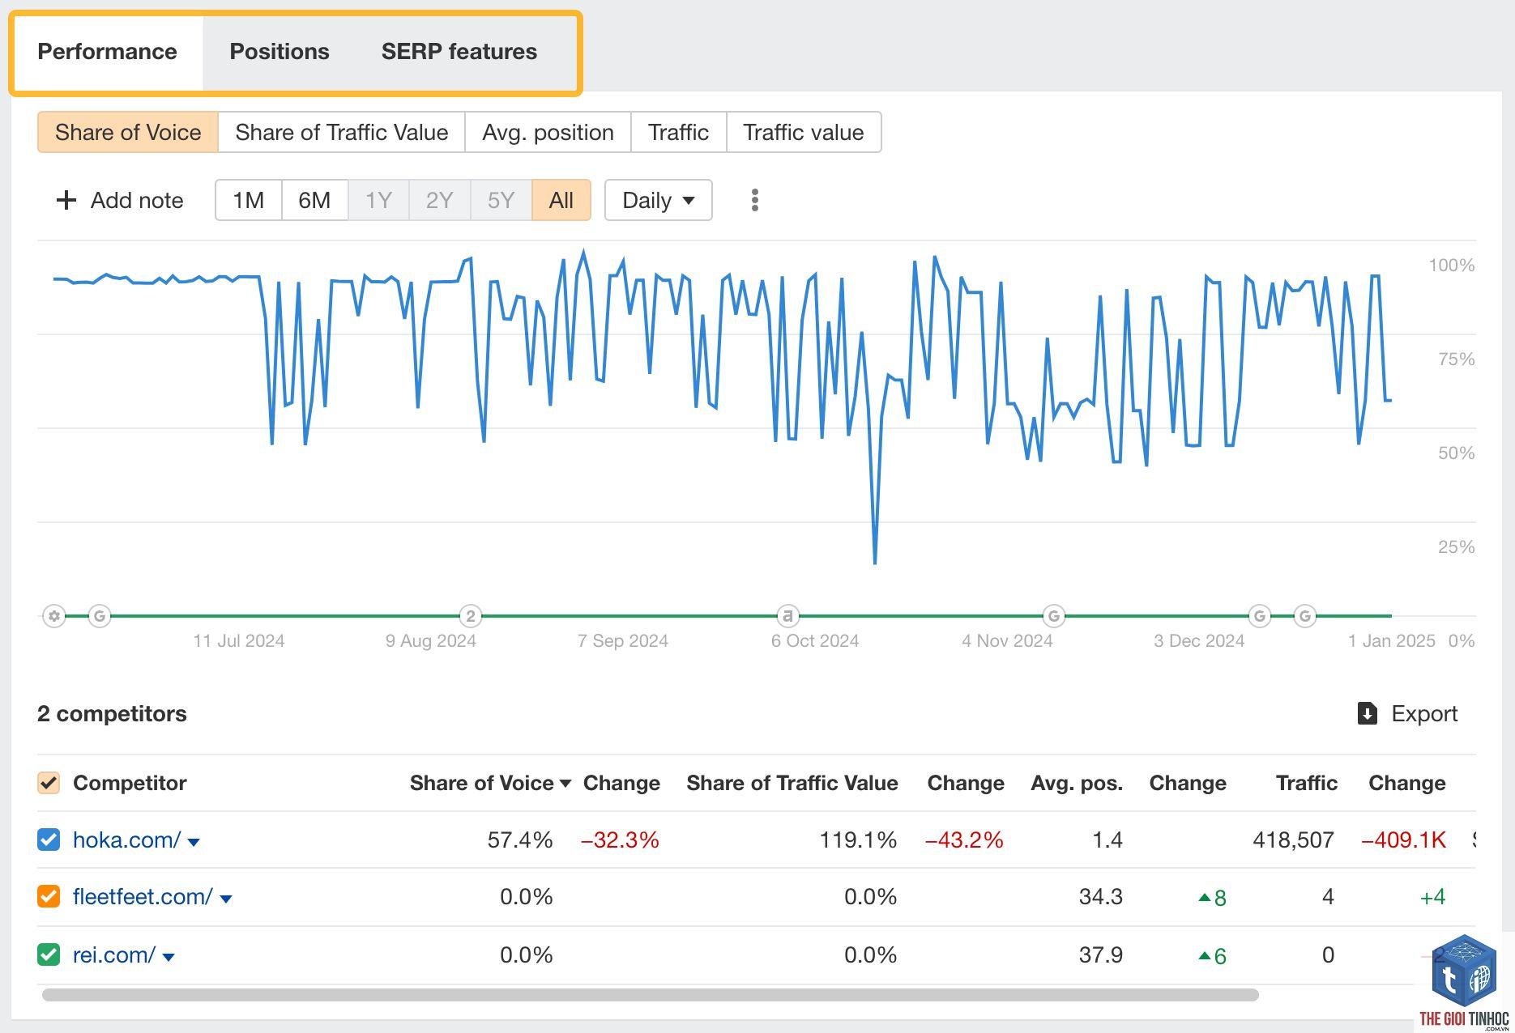Screen dimensions: 1515x1033
Task: Select Share of Traffic Value metric
Action: point(342,132)
